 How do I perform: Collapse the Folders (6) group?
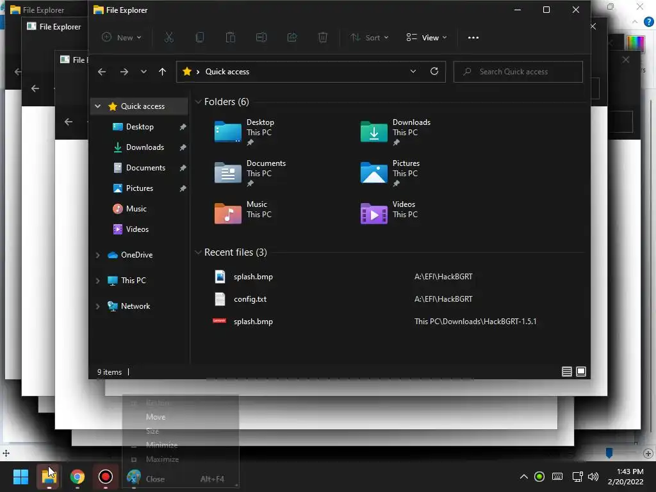(x=199, y=102)
